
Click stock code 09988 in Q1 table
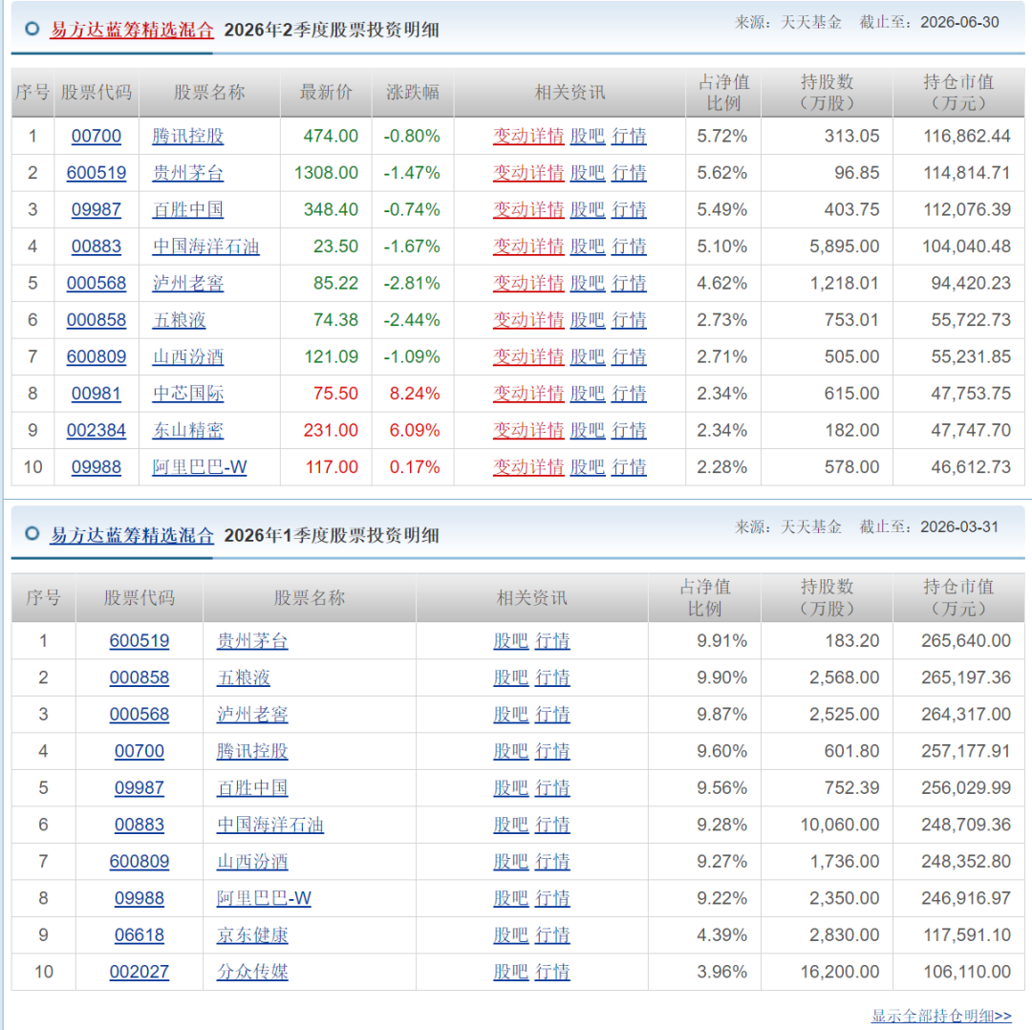point(140,899)
